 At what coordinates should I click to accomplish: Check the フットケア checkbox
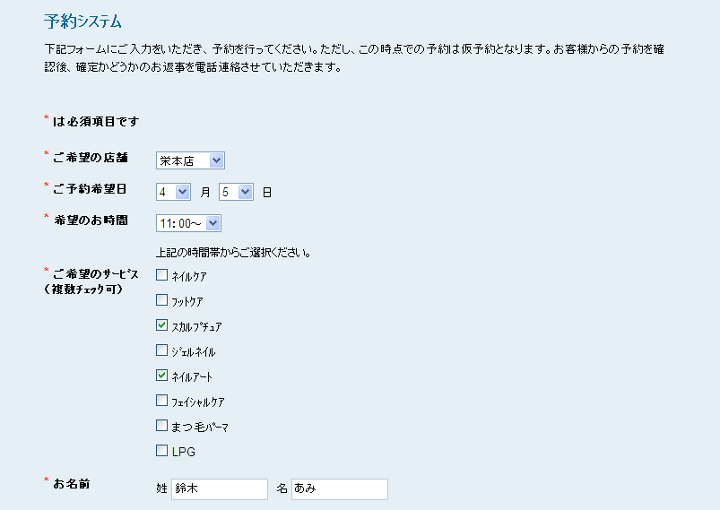point(161,299)
